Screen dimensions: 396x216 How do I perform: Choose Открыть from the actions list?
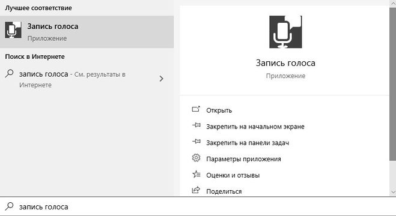tap(219, 110)
